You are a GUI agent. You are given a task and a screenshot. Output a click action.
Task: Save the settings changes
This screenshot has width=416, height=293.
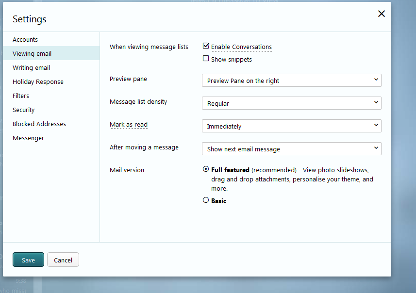pos(28,260)
